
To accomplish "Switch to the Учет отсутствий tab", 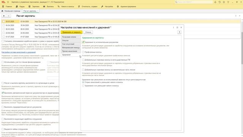I will point(71,44).
